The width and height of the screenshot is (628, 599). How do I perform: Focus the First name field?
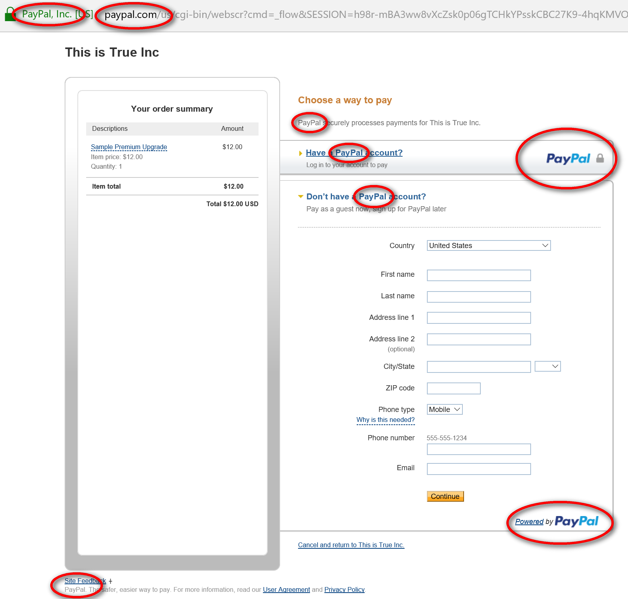point(478,275)
